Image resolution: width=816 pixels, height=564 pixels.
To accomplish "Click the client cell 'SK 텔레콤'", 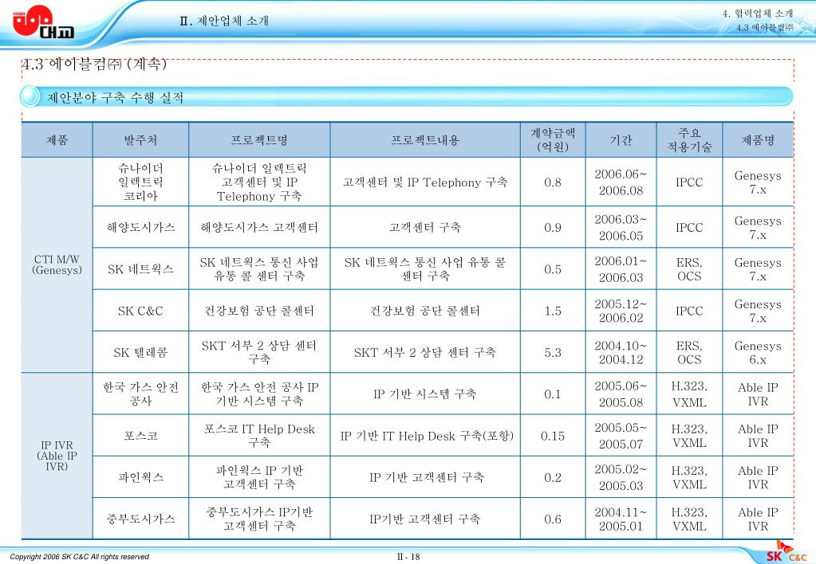I will 140,352.
